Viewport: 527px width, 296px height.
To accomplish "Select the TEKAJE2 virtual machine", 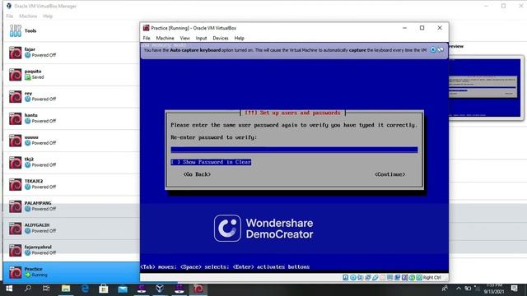I will pyautogui.click(x=72, y=184).
